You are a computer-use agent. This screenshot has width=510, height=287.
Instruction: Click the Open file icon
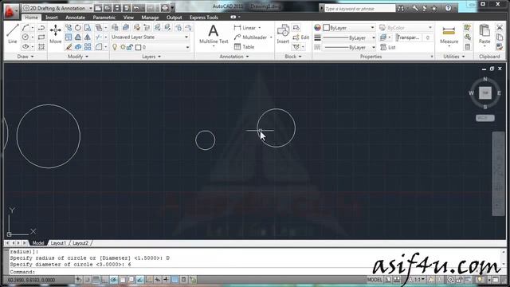pos(108,8)
